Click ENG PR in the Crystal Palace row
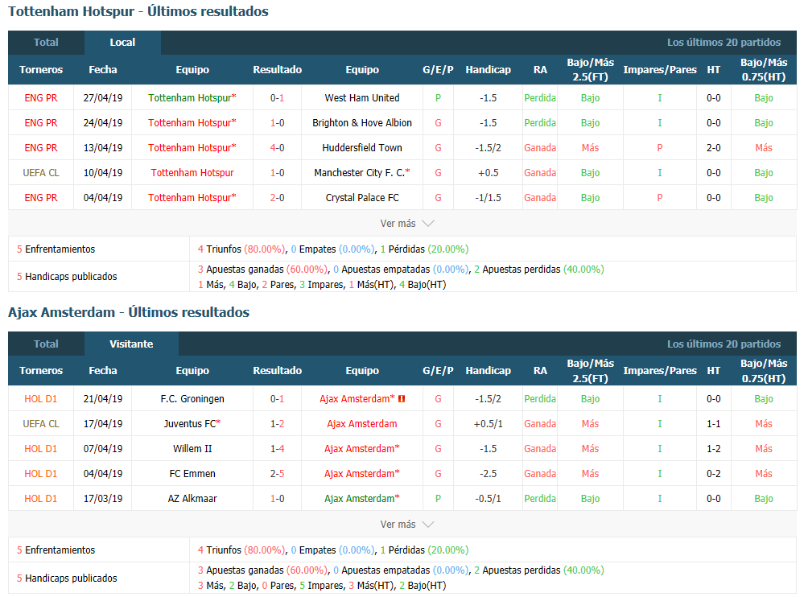804x597 pixels. [x=41, y=198]
